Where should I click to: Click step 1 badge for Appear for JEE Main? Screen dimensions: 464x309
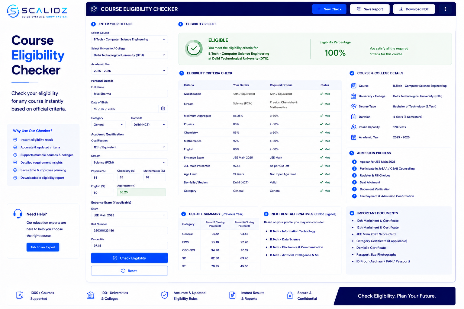(354, 162)
